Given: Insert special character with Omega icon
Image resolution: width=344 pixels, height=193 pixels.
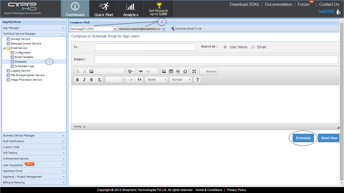Looking at the screenshot, I should (x=185, y=71).
